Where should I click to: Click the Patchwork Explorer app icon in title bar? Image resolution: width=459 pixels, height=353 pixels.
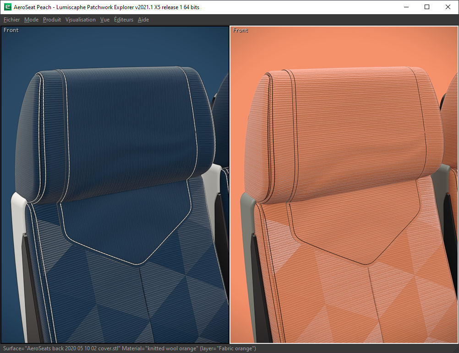7,7
